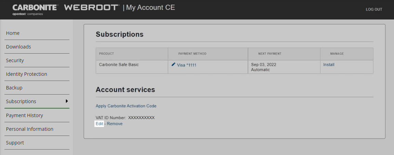Click the Automatic payment text
This screenshot has height=155, width=394.
point(260,70)
